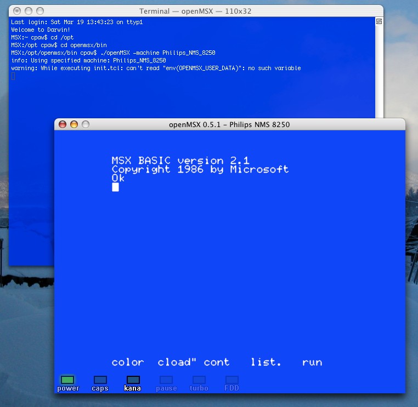418x407 pixels.
Task: Click the 'info: Using specified machine' line
Action: click(88, 60)
